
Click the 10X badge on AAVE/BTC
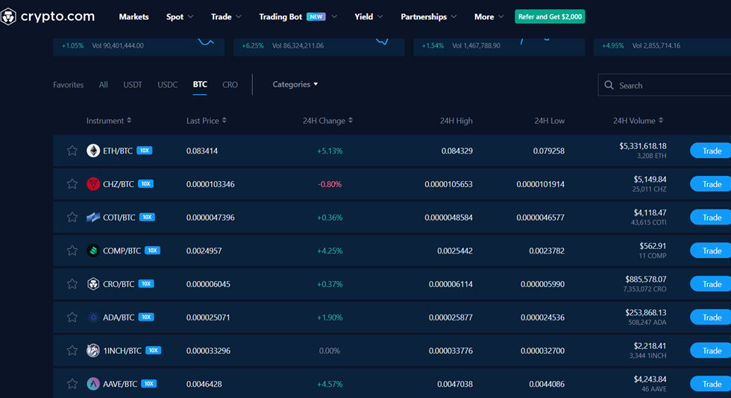pyautogui.click(x=148, y=384)
